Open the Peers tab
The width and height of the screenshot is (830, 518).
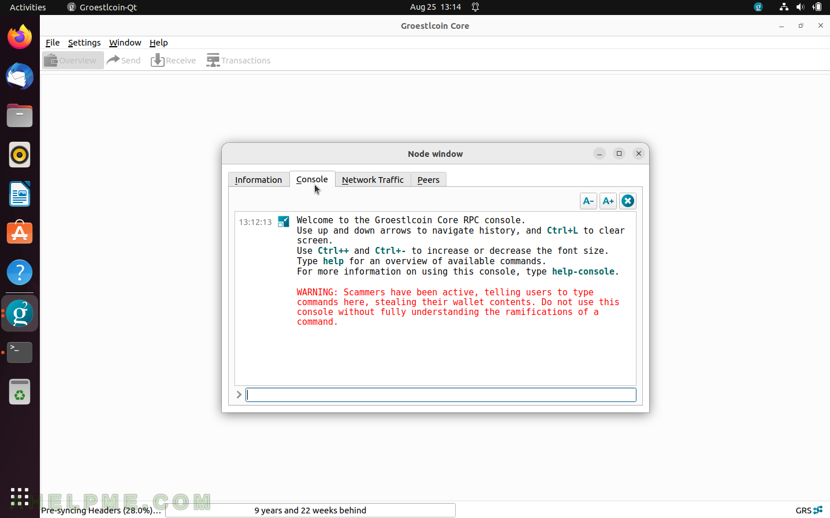[x=429, y=180]
